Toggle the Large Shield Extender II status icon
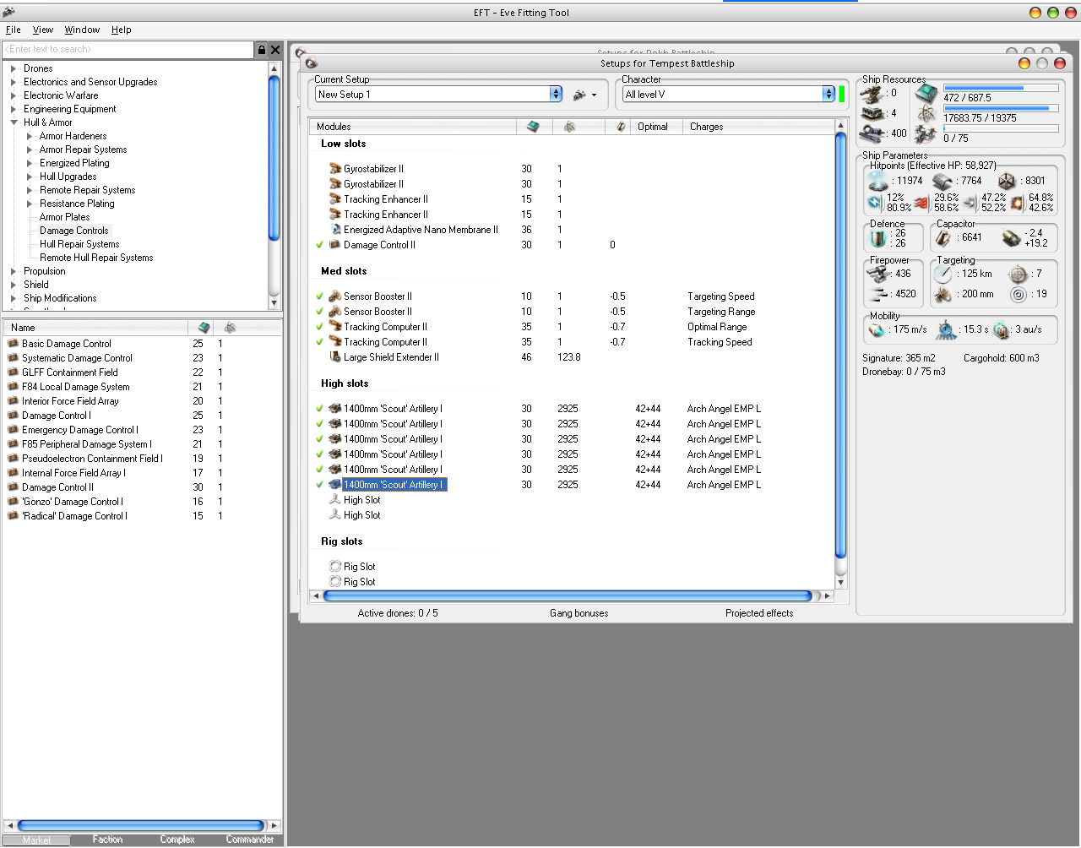 [x=335, y=357]
